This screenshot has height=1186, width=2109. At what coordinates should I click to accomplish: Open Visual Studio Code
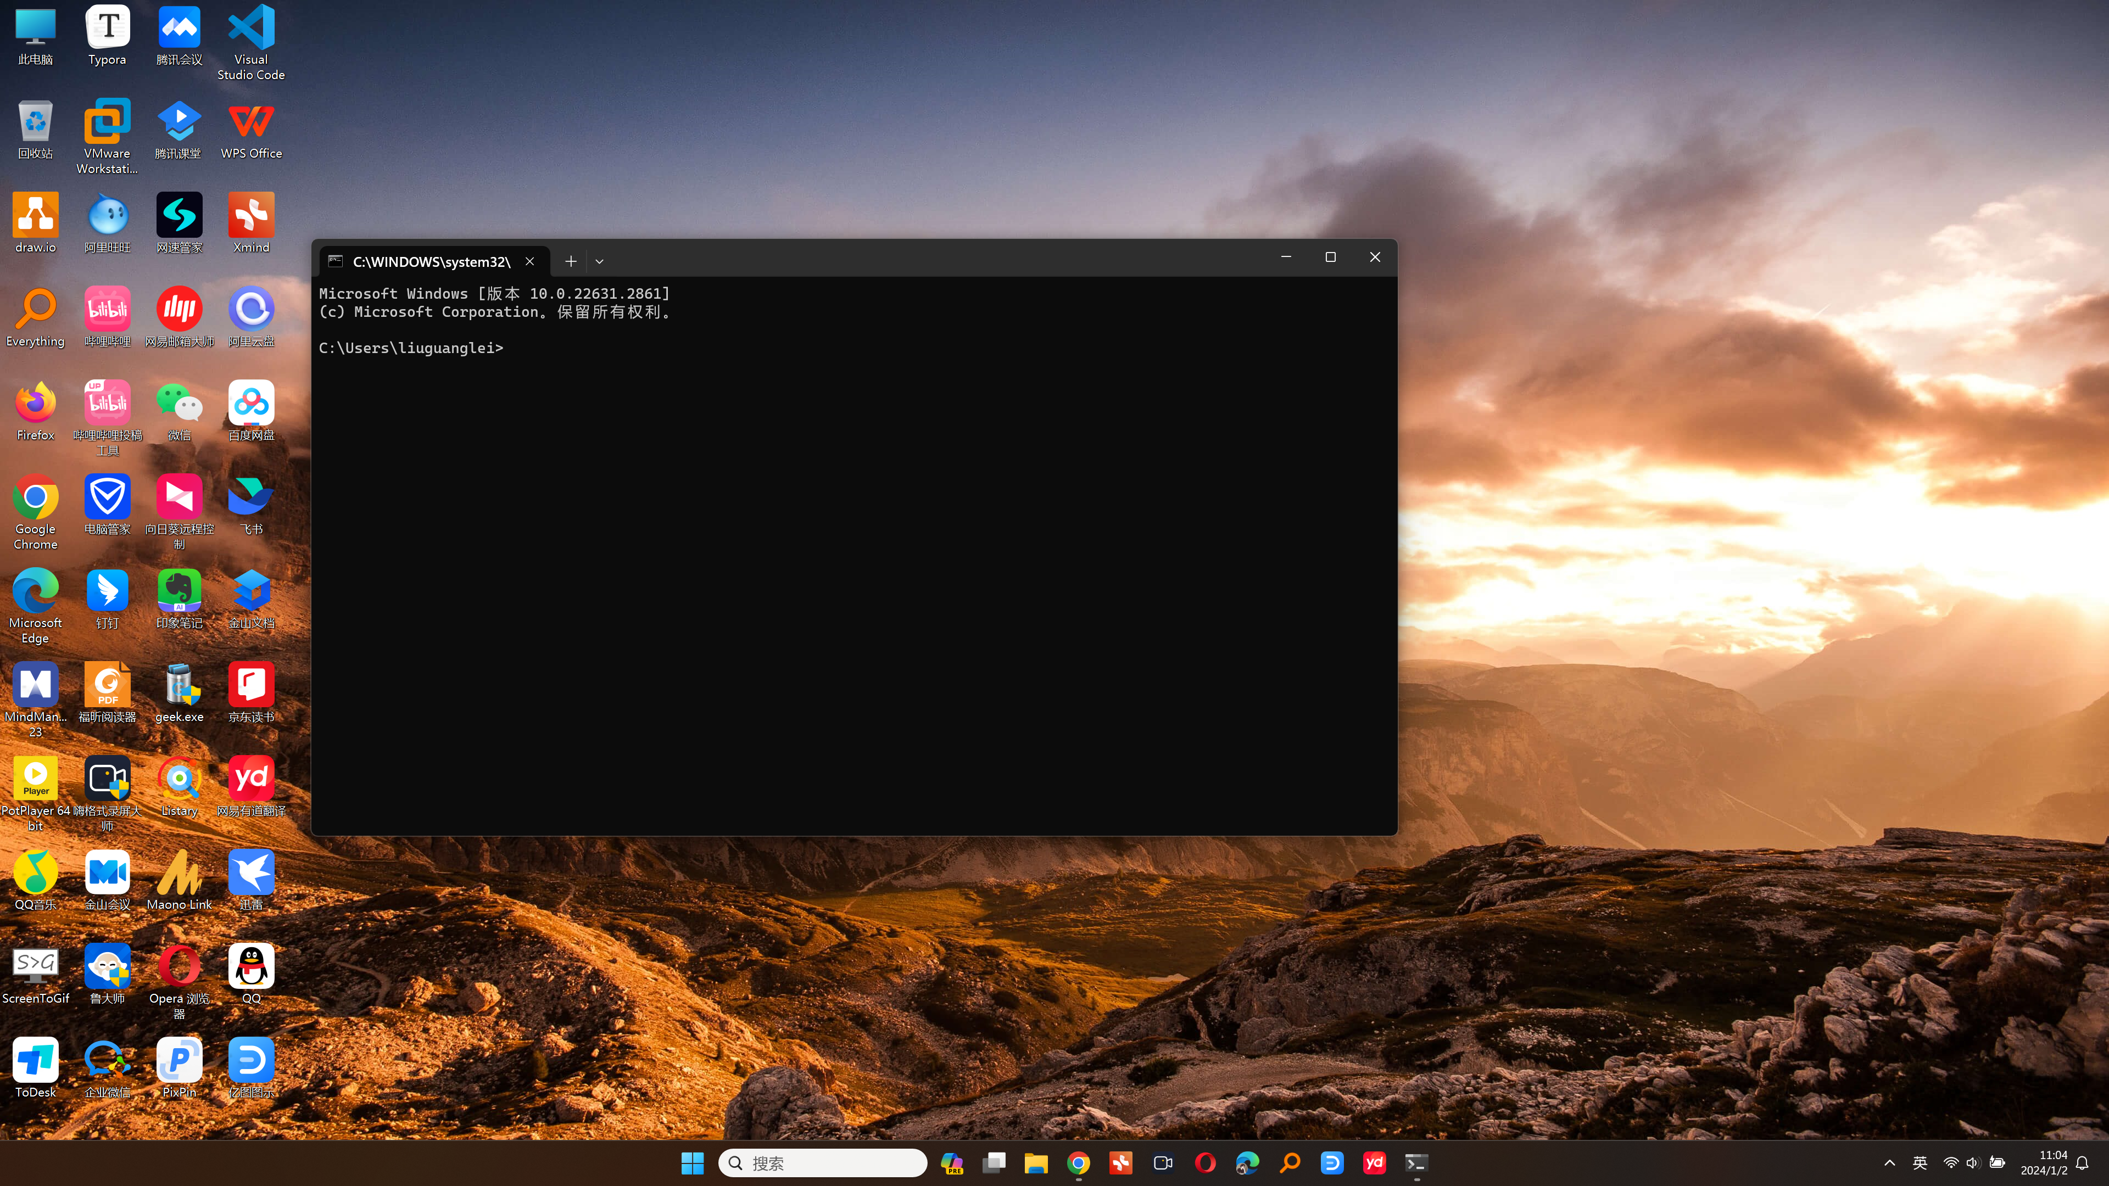252,42
